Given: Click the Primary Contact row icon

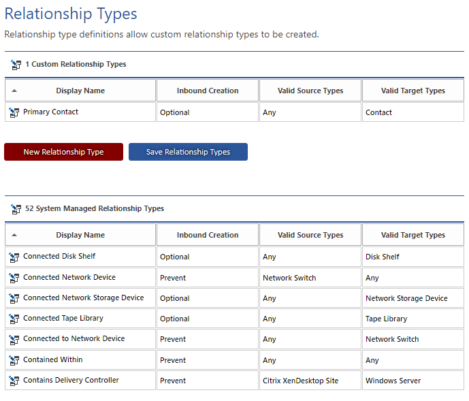Looking at the screenshot, I should [x=14, y=112].
